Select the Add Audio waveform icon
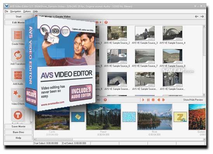213x154 pixels. click(x=18, y=75)
